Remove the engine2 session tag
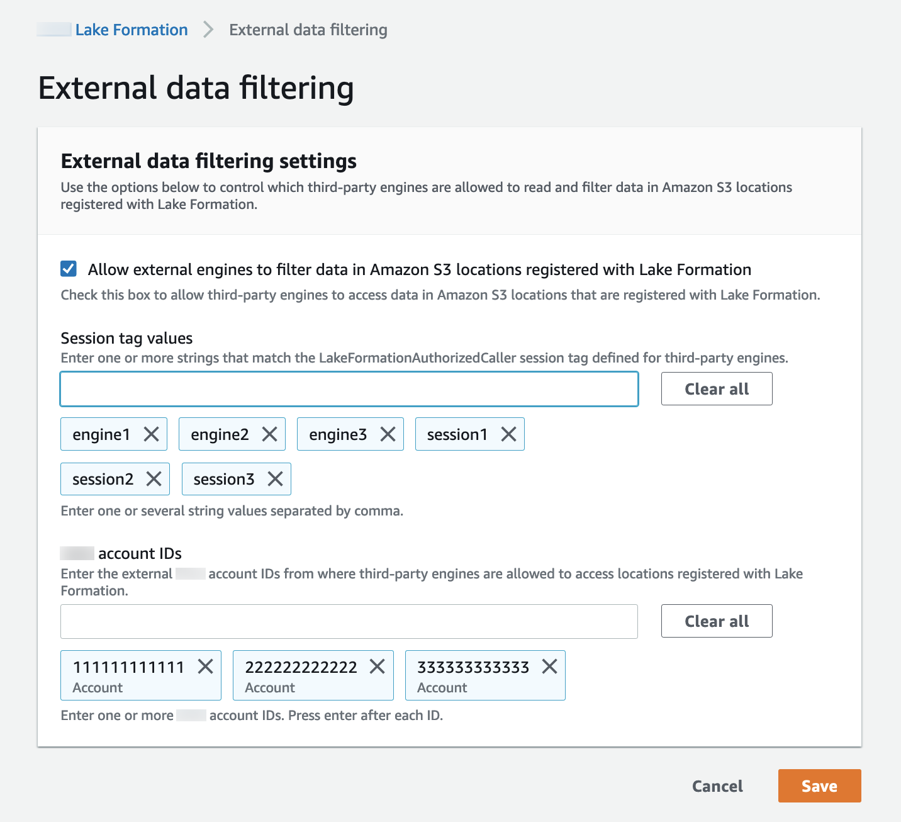The width and height of the screenshot is (901, 822). click(x=269, y=434)
